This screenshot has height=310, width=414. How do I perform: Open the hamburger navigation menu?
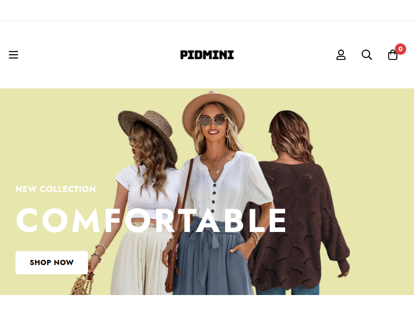click(13, 55)
